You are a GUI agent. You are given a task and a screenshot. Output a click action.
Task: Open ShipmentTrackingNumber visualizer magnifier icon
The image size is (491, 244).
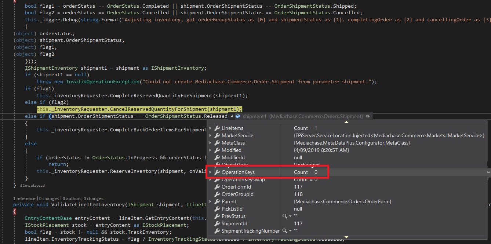click(x=285, y=231)
